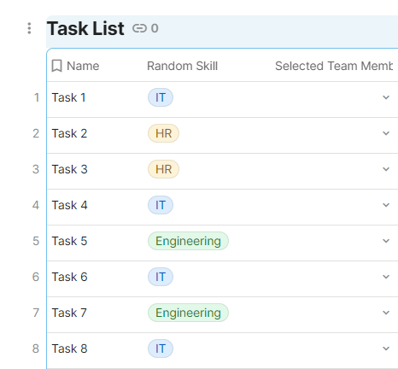Click the IT skill tag in Task 8 row
Screen dimensions: 398x369
[x=161, y=348]
